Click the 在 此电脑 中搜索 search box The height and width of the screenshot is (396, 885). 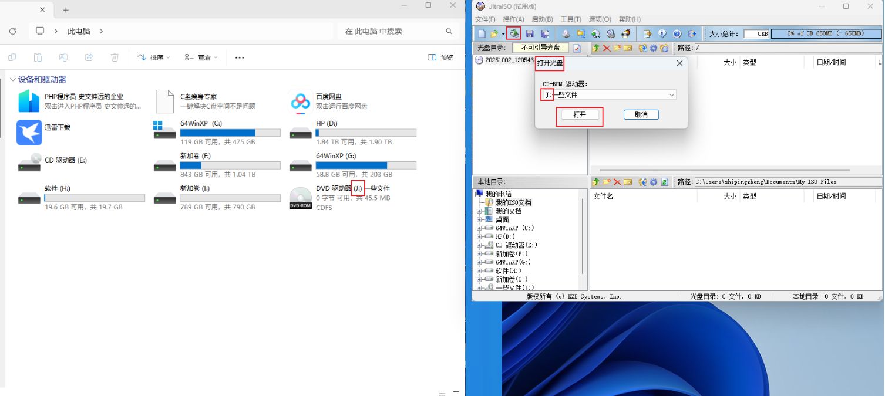click(x=393, y=31)
